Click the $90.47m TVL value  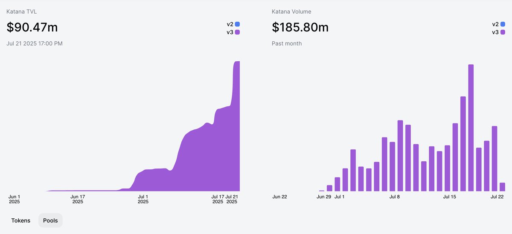32,28
